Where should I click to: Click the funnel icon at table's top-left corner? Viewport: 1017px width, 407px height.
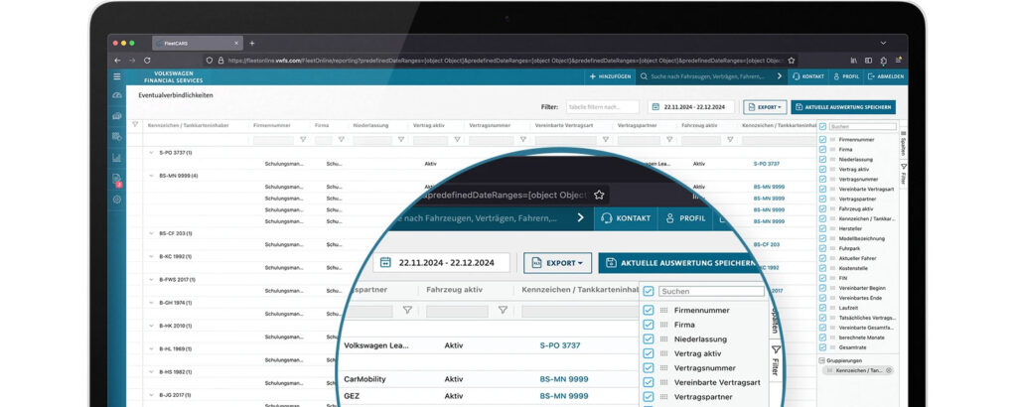pyautogui.click(x=135, y=124)
